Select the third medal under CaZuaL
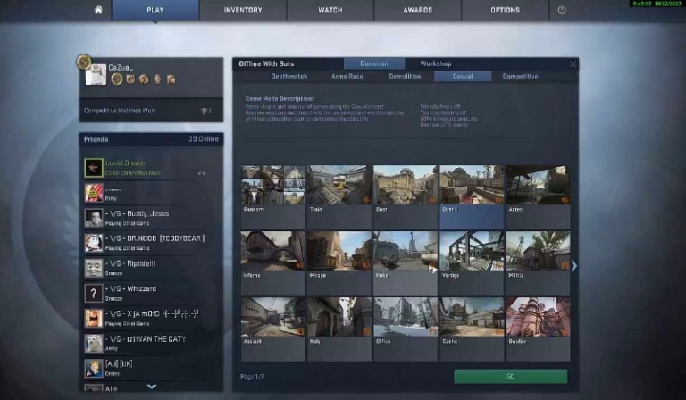This screenshot has height=400, width=686. (144, 79)
